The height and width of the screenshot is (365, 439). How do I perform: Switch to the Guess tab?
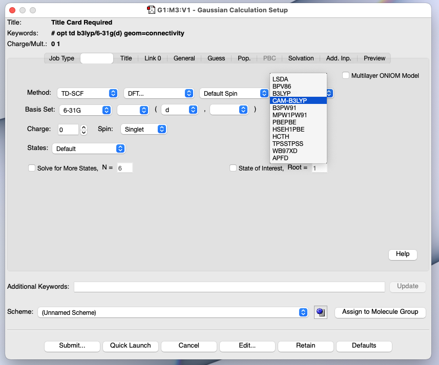[x=216, y=58]
